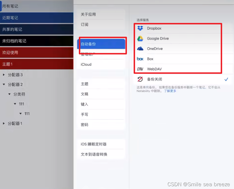
Task: Open 订阅 subscription settings
Action: point(101,24)
